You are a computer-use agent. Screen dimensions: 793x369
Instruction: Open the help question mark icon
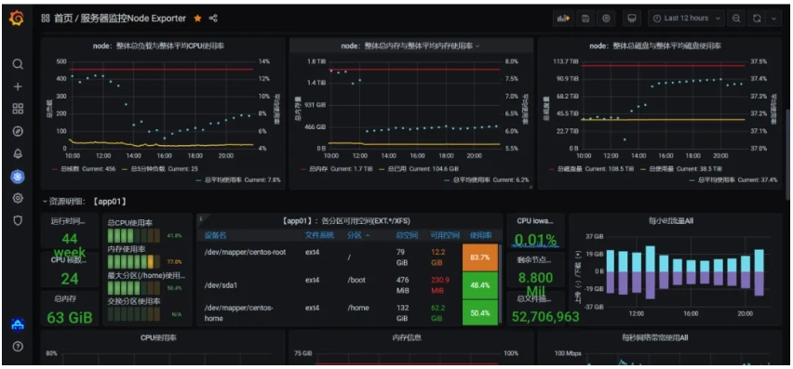coord(18,347)
